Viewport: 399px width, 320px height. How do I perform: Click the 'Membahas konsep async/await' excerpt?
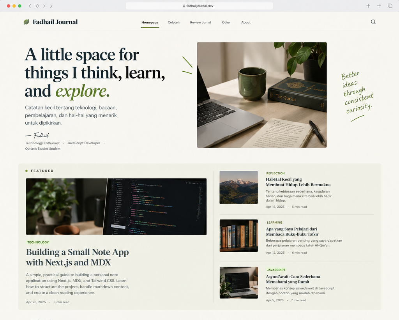[x=300, y=291]
